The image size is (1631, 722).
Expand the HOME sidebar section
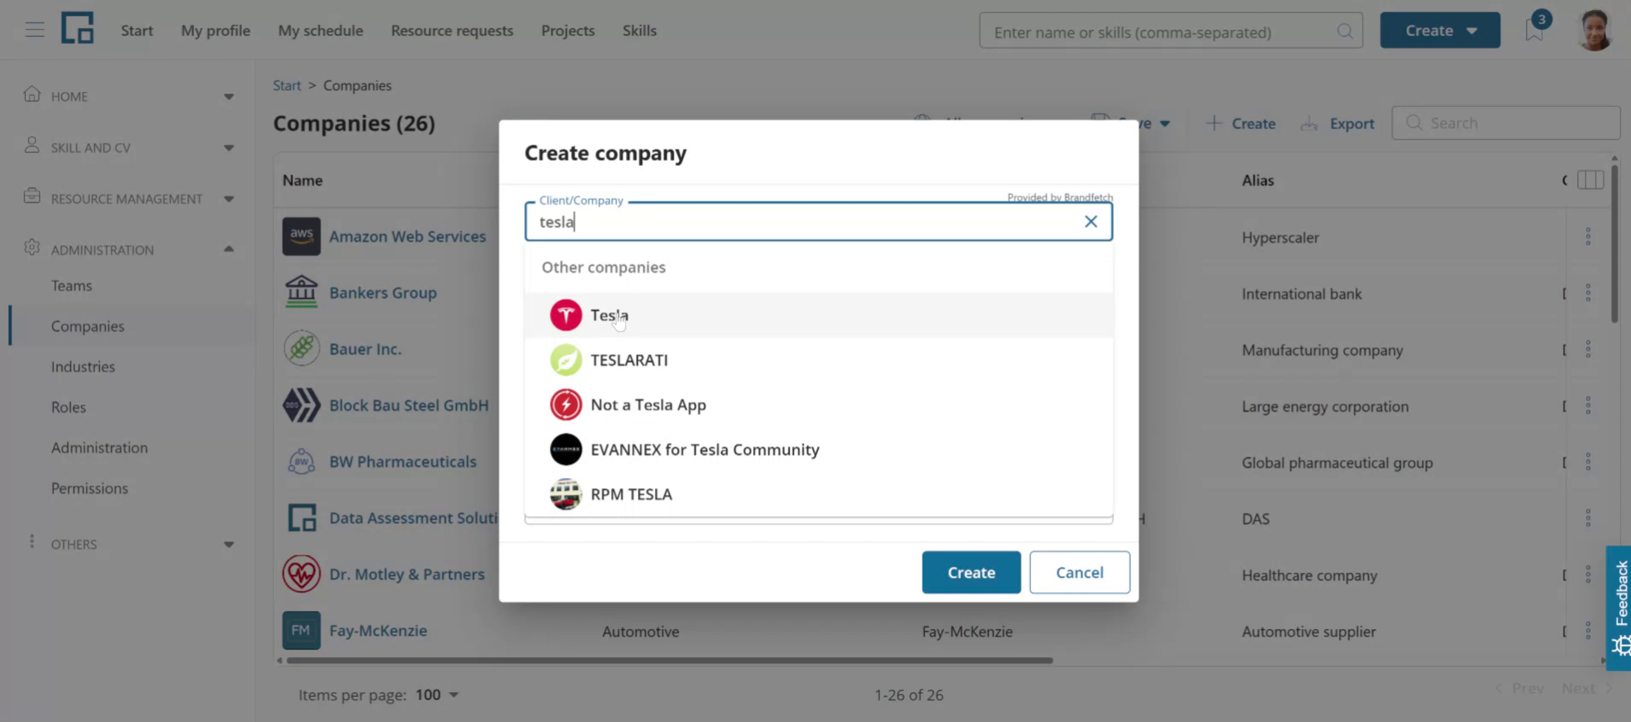tap(228, 97)
